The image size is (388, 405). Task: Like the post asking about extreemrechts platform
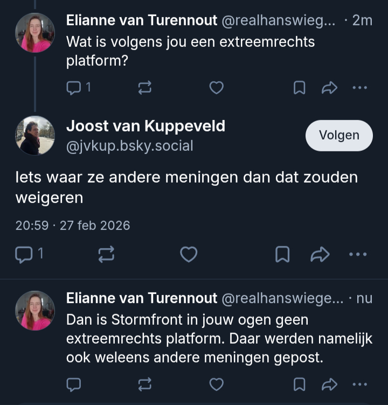[216, 88]
